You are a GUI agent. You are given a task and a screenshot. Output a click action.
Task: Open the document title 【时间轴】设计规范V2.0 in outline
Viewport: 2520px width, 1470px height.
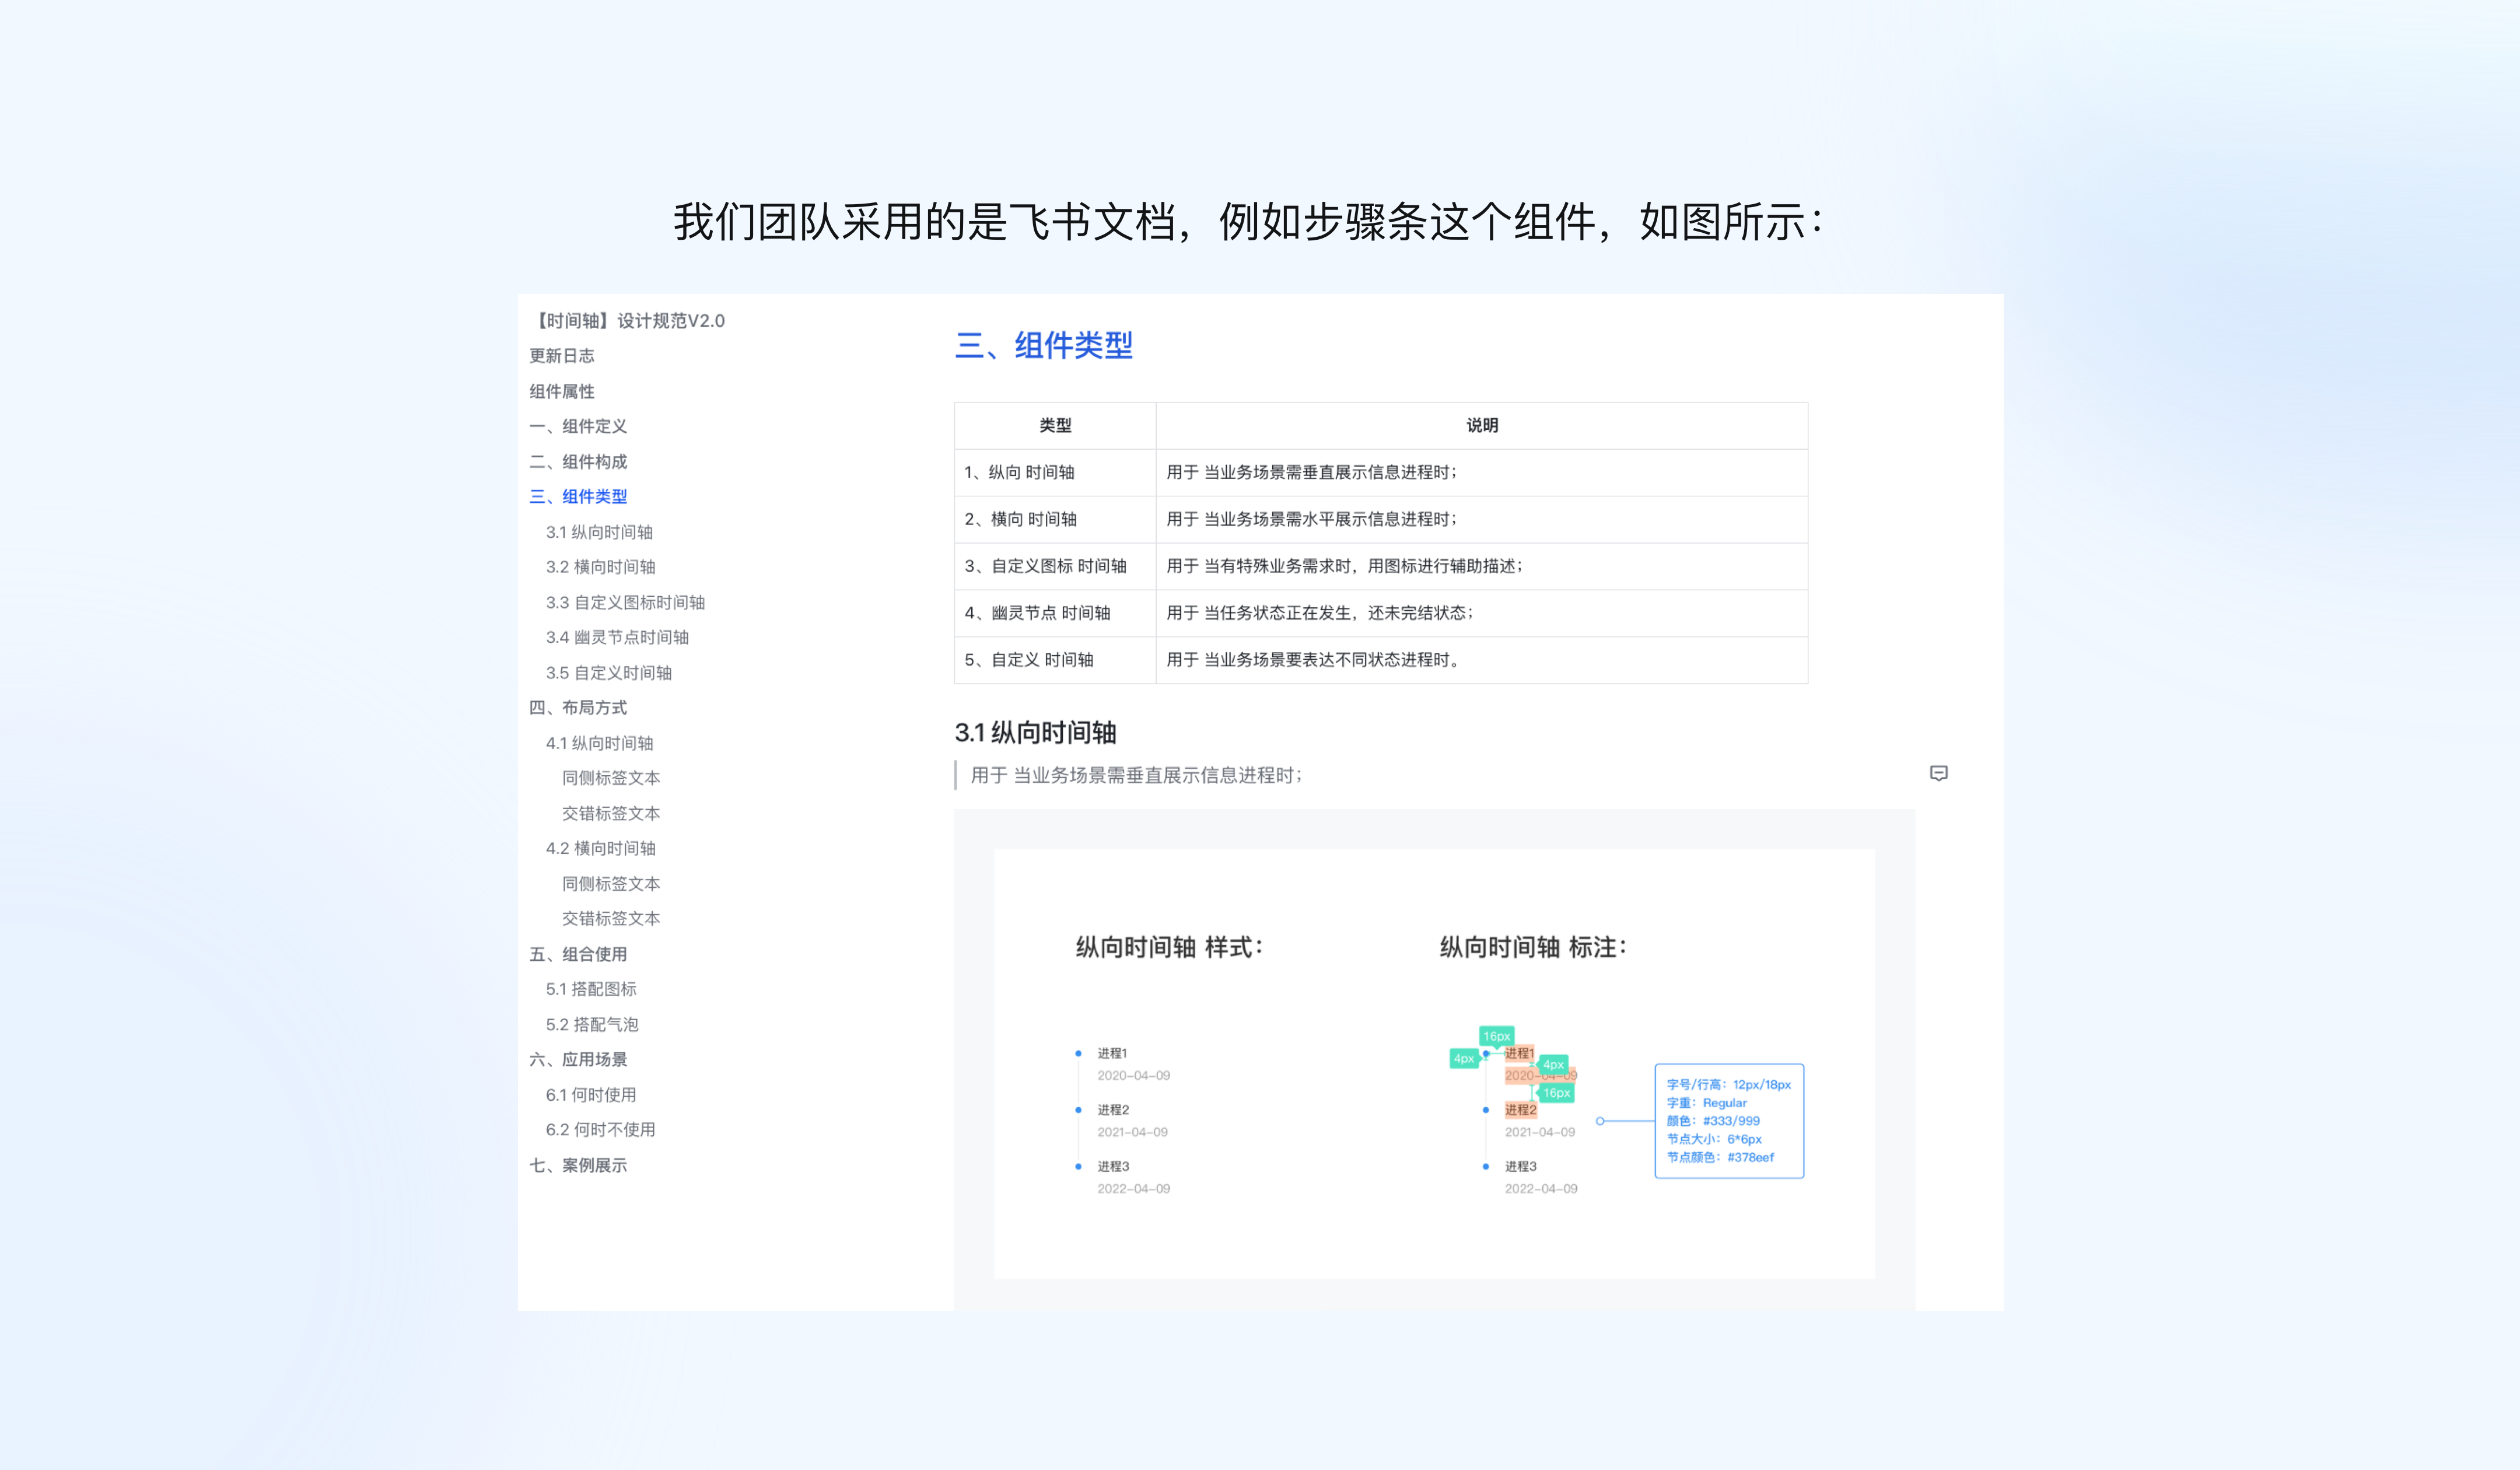pos(628,321)
